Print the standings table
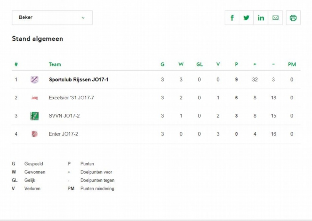This screenshot has height=221, width=312. tap(293, 18)
